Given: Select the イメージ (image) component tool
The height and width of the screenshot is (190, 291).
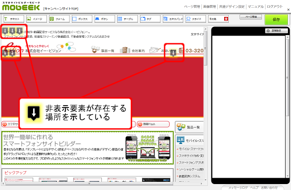Looking at the screenshot, I should (x=35, y=19).
